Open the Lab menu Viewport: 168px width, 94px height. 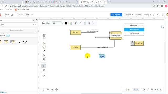[27, 15]
